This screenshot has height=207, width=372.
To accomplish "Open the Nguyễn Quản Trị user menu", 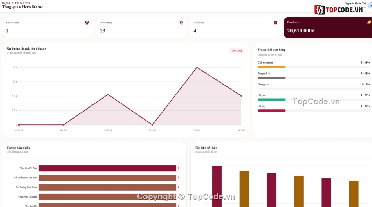I will 356,3.
